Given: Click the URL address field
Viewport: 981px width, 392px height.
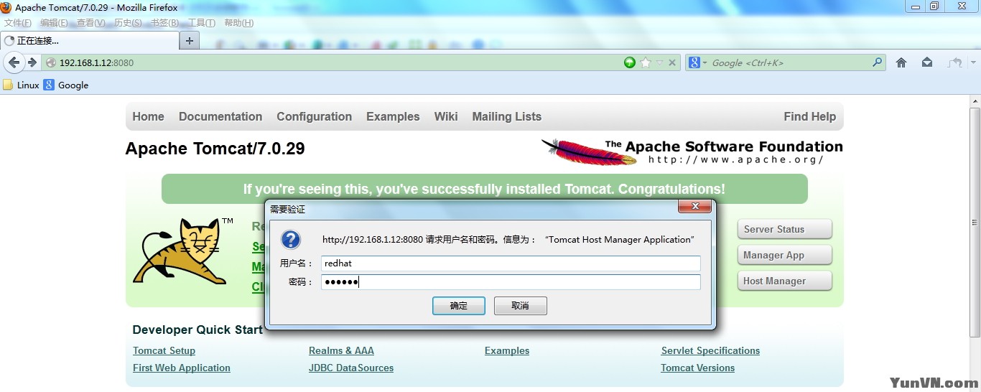Looking at the screenshot, I should [x=330, y=62].
